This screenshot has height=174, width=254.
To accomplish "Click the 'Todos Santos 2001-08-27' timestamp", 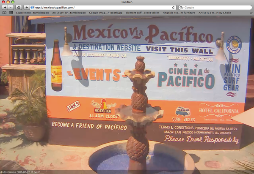I will click(x=20, y=172).
